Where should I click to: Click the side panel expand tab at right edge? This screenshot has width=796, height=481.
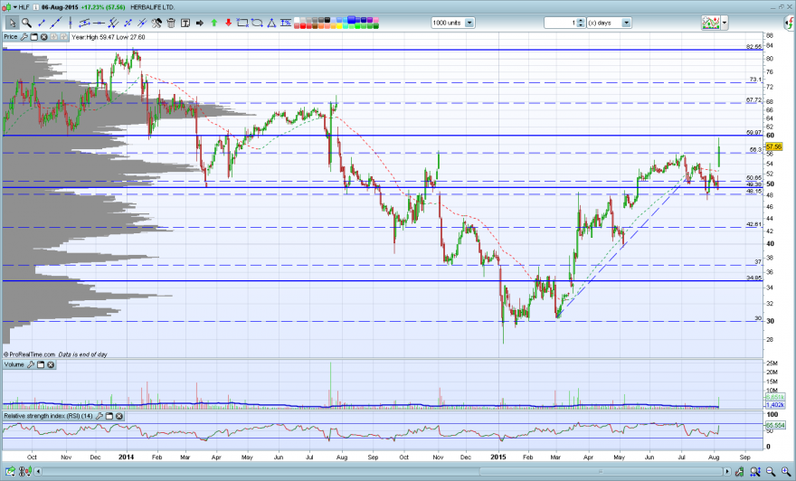click(x=790, y=23)
